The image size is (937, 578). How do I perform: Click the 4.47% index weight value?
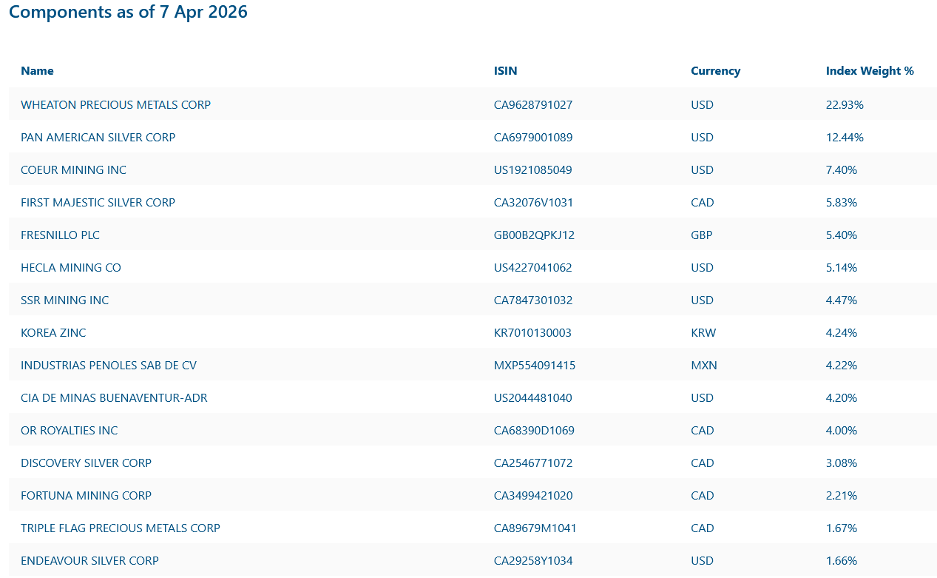[842, 300]
